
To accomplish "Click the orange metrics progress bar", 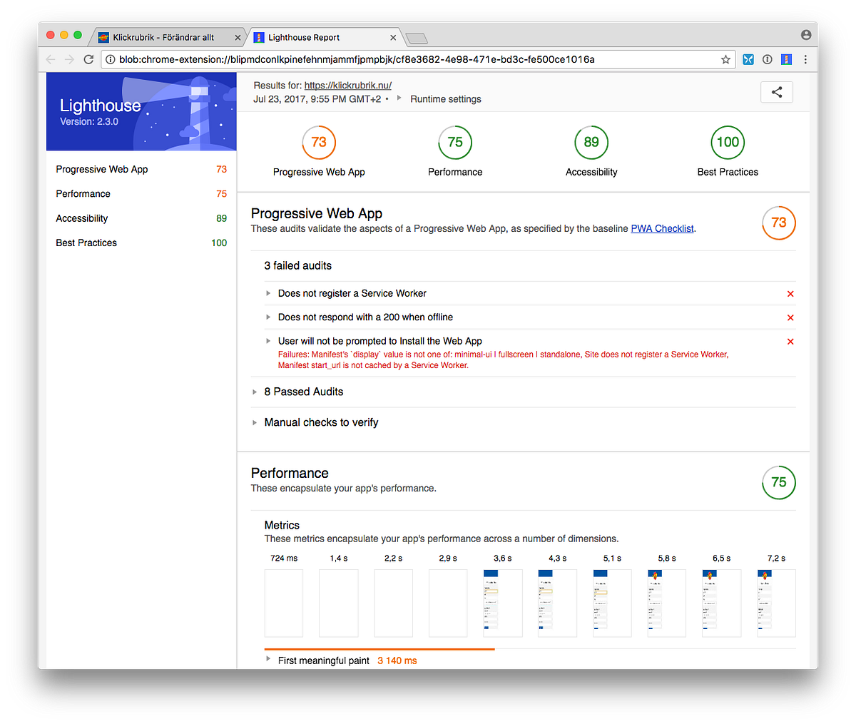I will point(378,649).
